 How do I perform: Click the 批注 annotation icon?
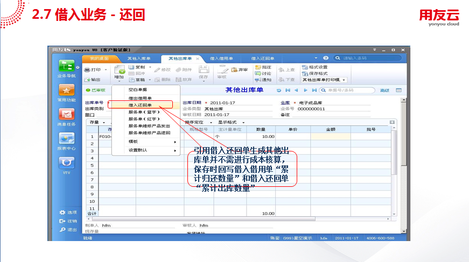coord(258,67)
